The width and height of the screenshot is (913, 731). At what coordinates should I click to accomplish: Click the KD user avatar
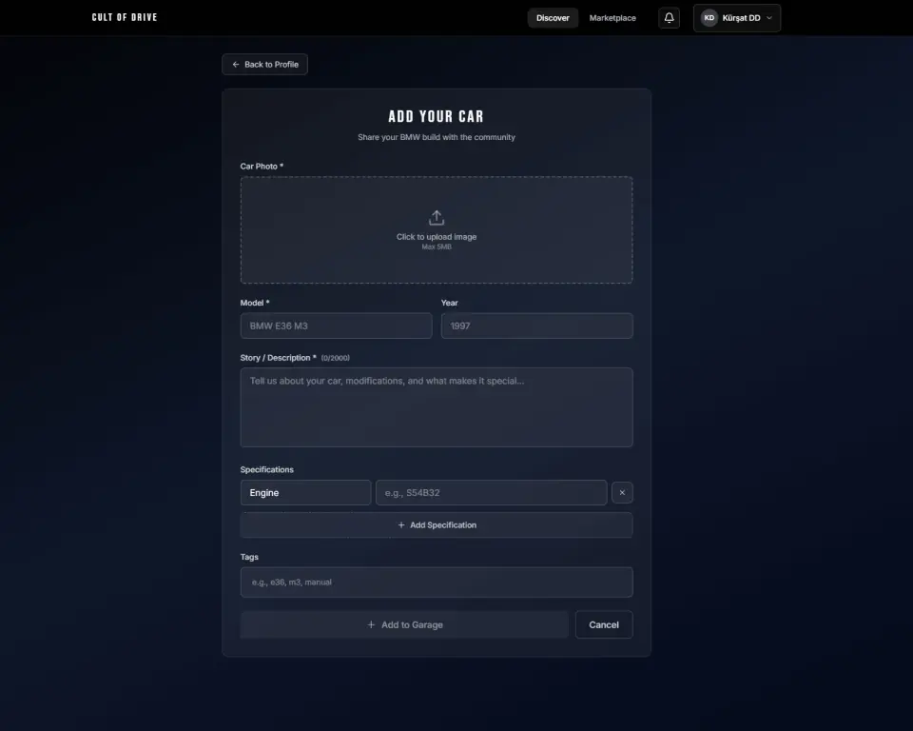709,18
